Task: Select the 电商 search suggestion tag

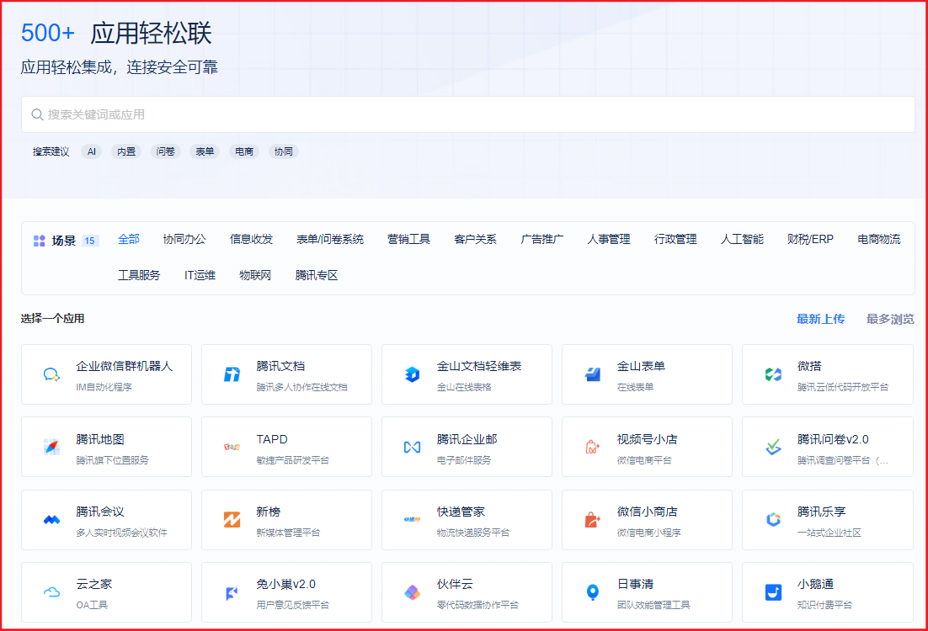Action: [x=244, y=152]
